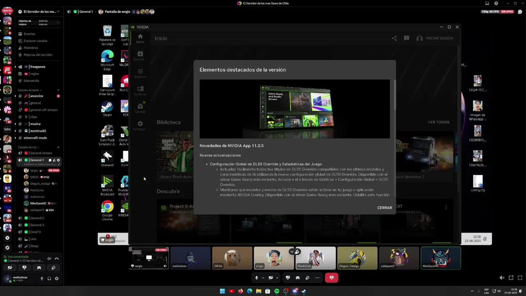Open the minecraft-mods text channel
This screenshot has height=296, width=526.
click(39, 138)
